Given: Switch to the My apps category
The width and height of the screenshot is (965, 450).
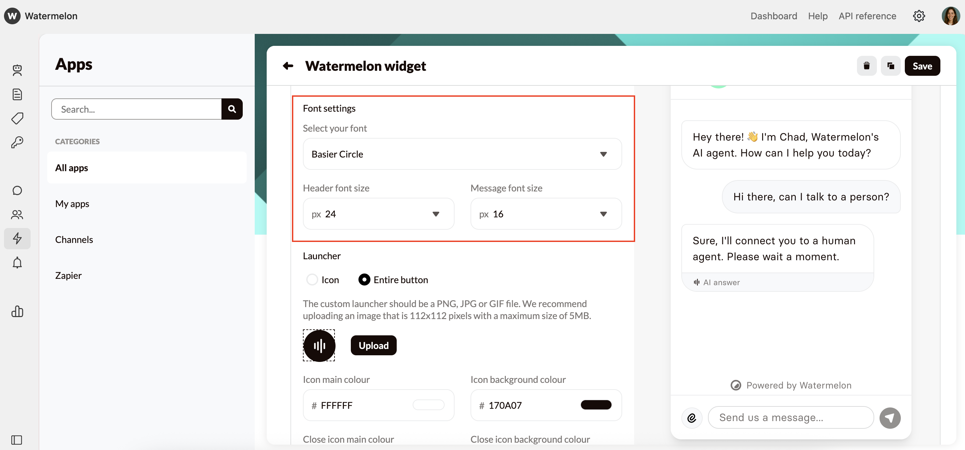Looking at the screenshot, I should click(x=72, y=204).
